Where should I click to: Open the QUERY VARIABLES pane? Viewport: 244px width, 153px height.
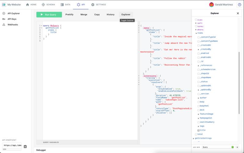click(x=51, y=142)
